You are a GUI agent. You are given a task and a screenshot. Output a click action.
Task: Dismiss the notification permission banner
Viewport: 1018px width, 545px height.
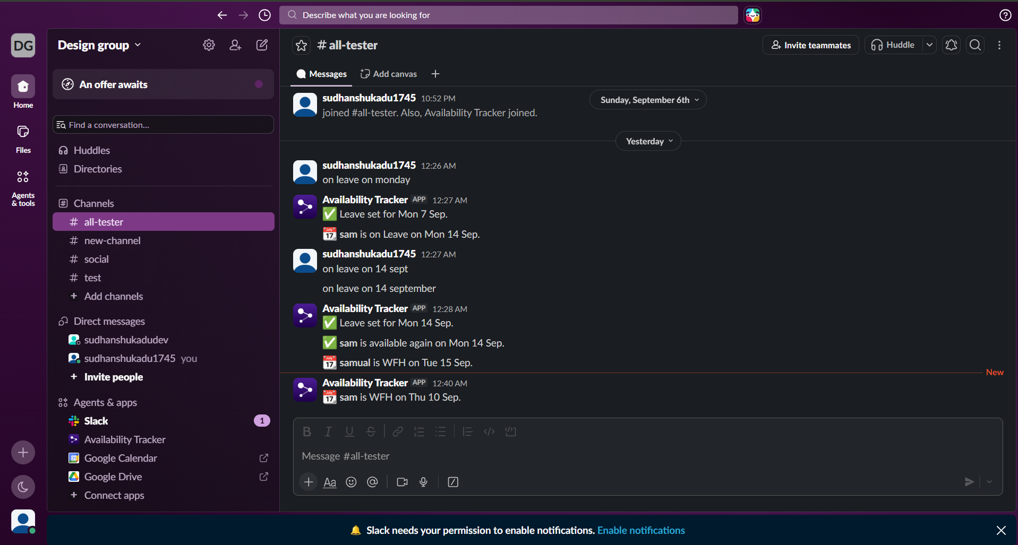point(1001,530)
